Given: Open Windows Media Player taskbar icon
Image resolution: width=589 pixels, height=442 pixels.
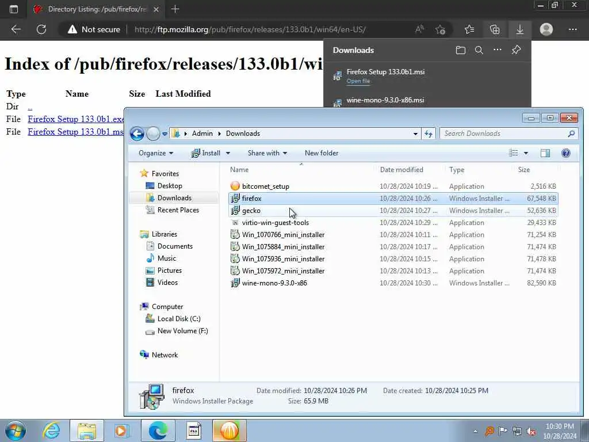Looking at the screenshot, I should pyautogui.click(x=121, y=430).
